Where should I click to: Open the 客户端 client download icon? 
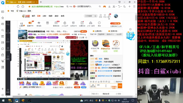(x=109, y=17)
